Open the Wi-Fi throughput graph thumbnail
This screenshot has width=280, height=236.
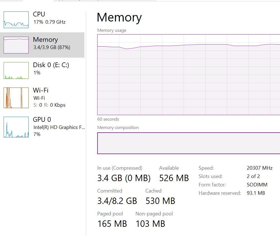[16, 98]
